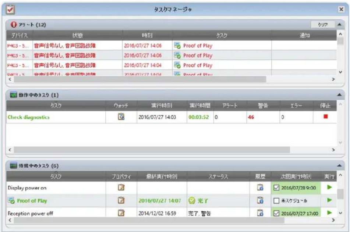The image size is (350, 232).
Task: Click the waiting tasks section icon
Action: coord(13,166)
